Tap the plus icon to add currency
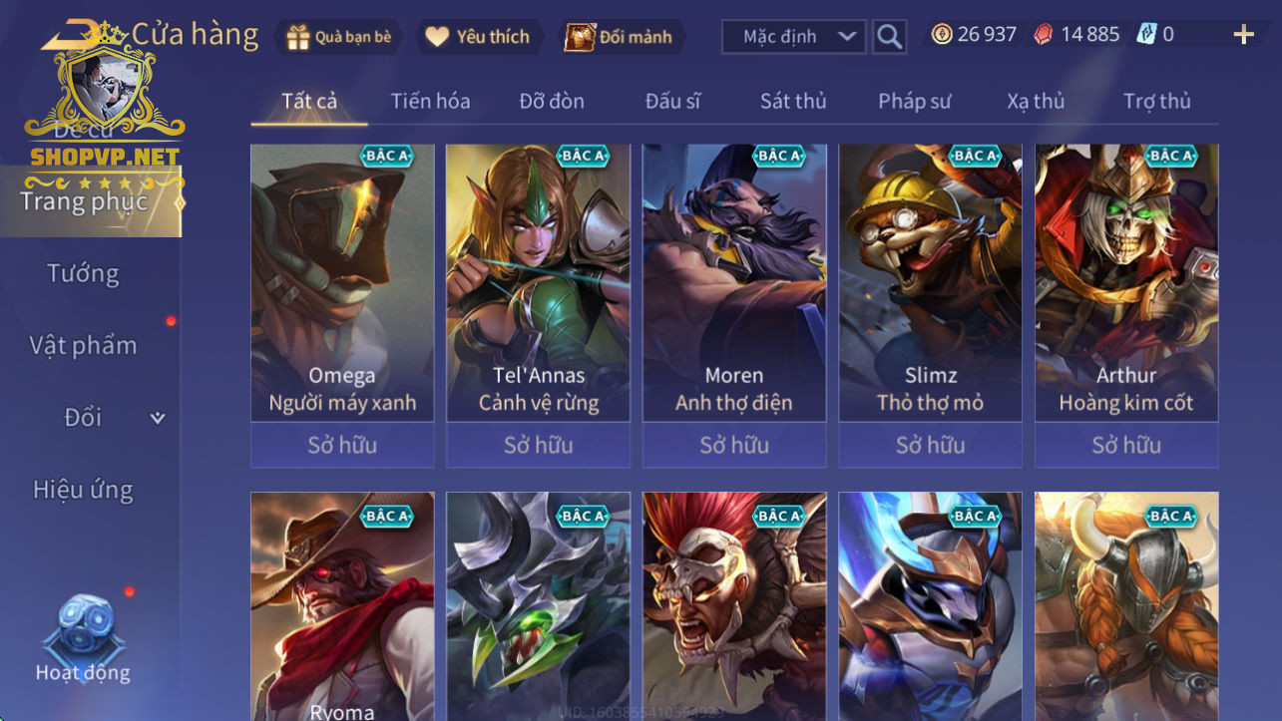This screenshot has width=1282, height=721. coord(1243,35)
